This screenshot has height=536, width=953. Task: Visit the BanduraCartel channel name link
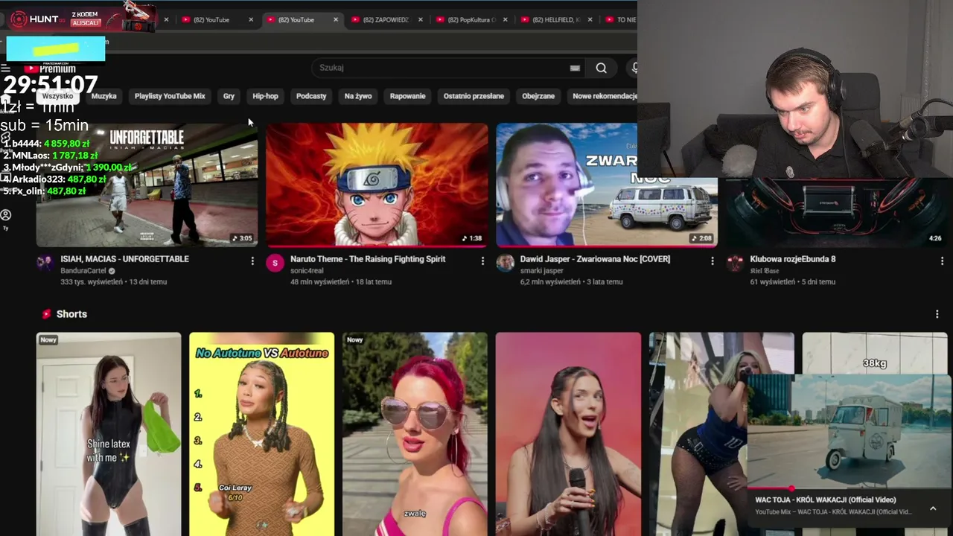click(83, 271)
